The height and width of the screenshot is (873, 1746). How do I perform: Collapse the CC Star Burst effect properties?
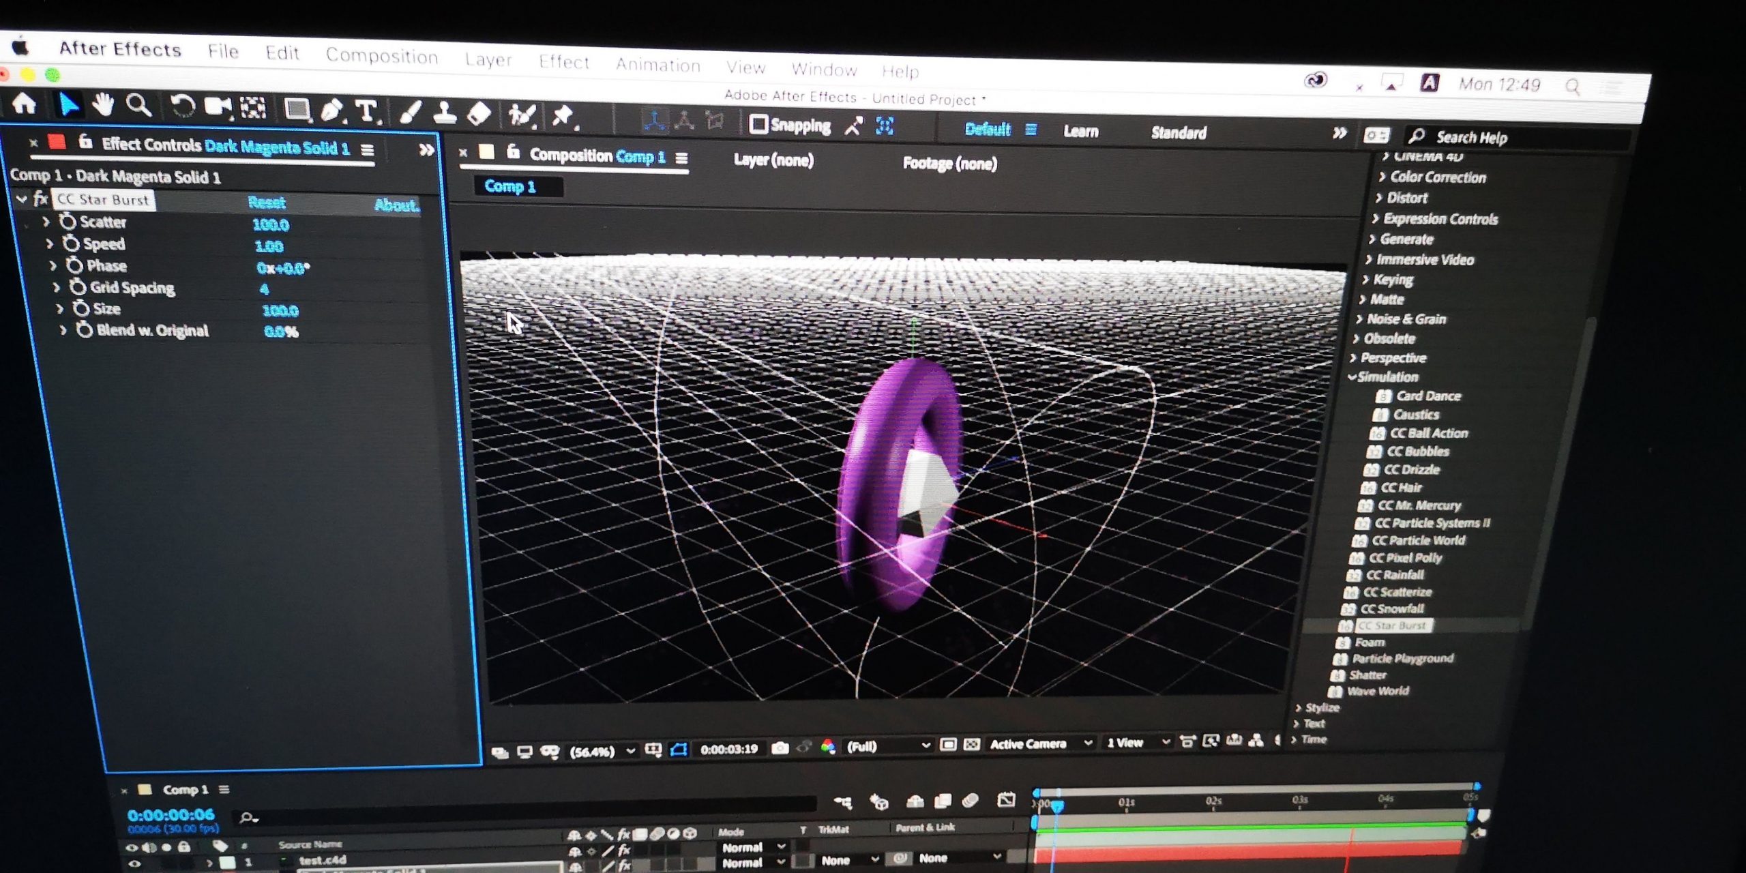pos(21,199)
